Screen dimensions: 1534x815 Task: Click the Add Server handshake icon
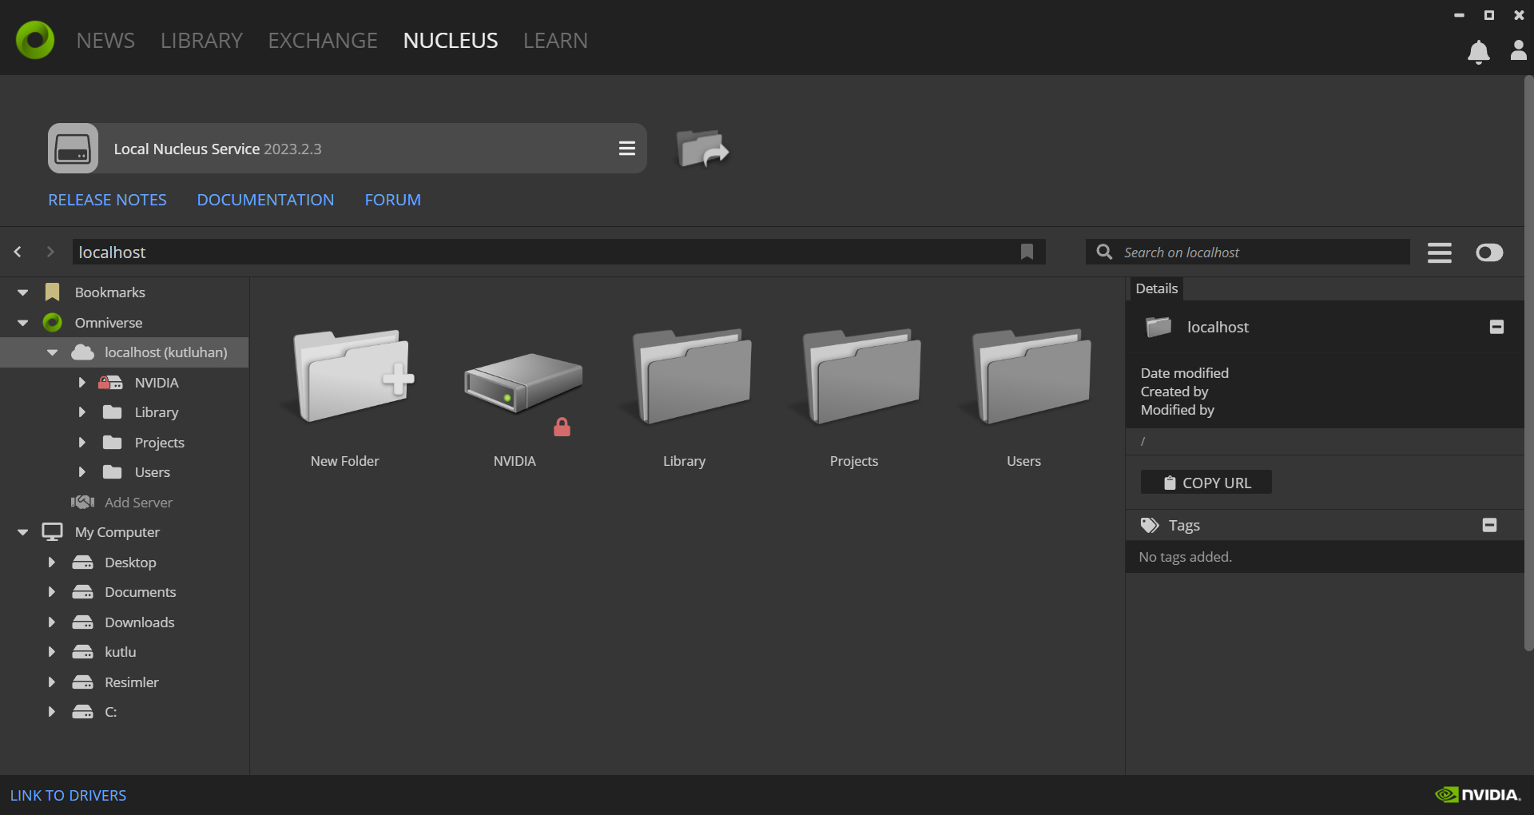[x=82, y=502]
